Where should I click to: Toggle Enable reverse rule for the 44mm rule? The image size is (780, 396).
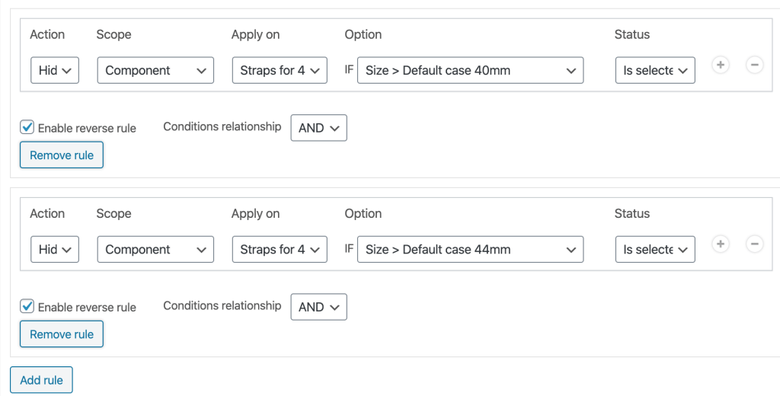click(27, 307)
